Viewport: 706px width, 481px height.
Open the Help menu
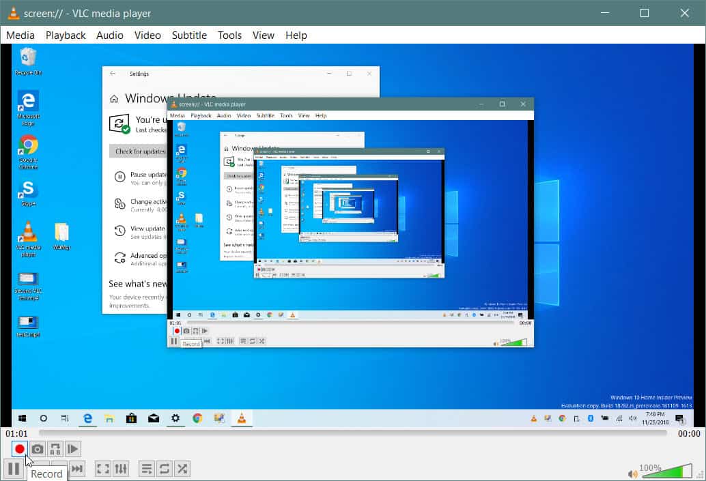point(296,35)
